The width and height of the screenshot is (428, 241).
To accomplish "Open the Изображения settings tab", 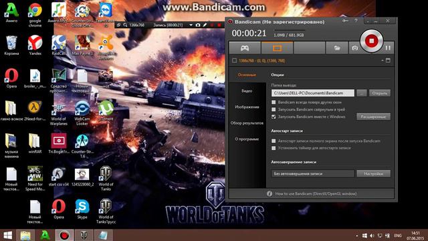I will (247, 107).
